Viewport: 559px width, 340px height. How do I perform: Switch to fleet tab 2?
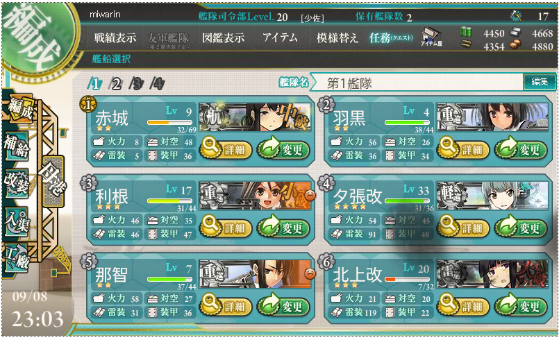(x=116, y=84)
